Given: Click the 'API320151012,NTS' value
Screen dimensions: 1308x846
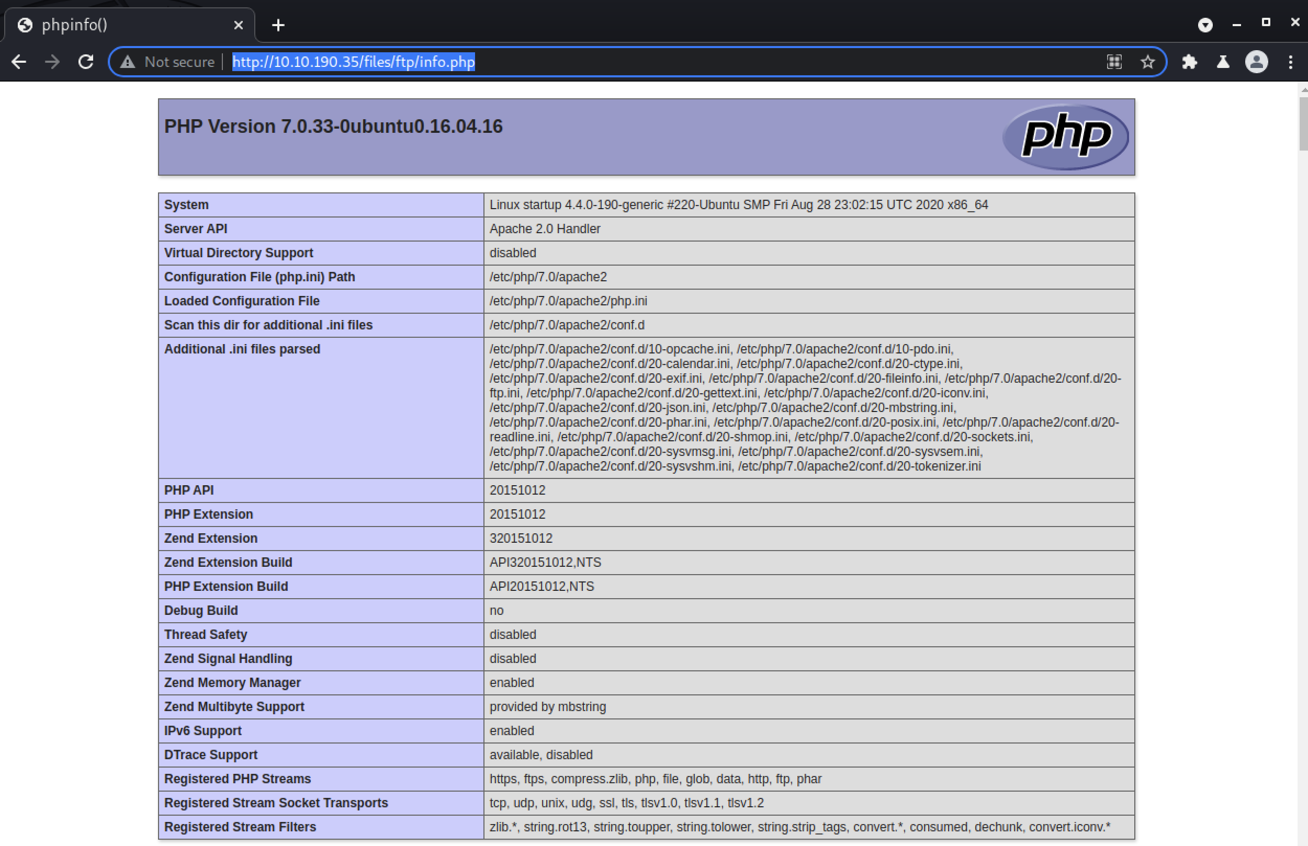Looking at the screenshot, I should point(545,564).
